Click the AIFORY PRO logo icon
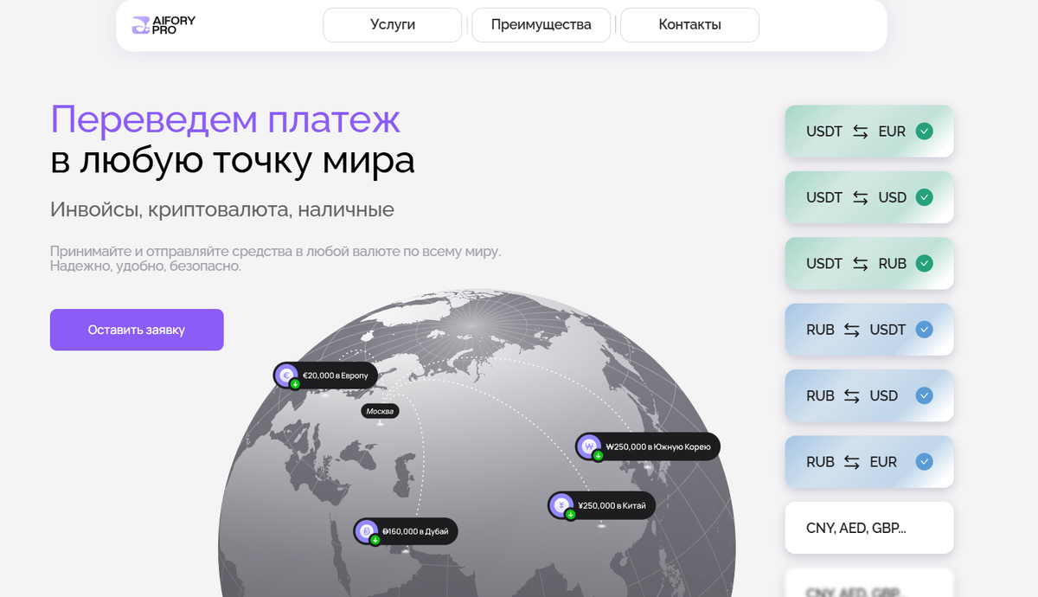This screenshot has height=597, width=1038. click(141, 24)
